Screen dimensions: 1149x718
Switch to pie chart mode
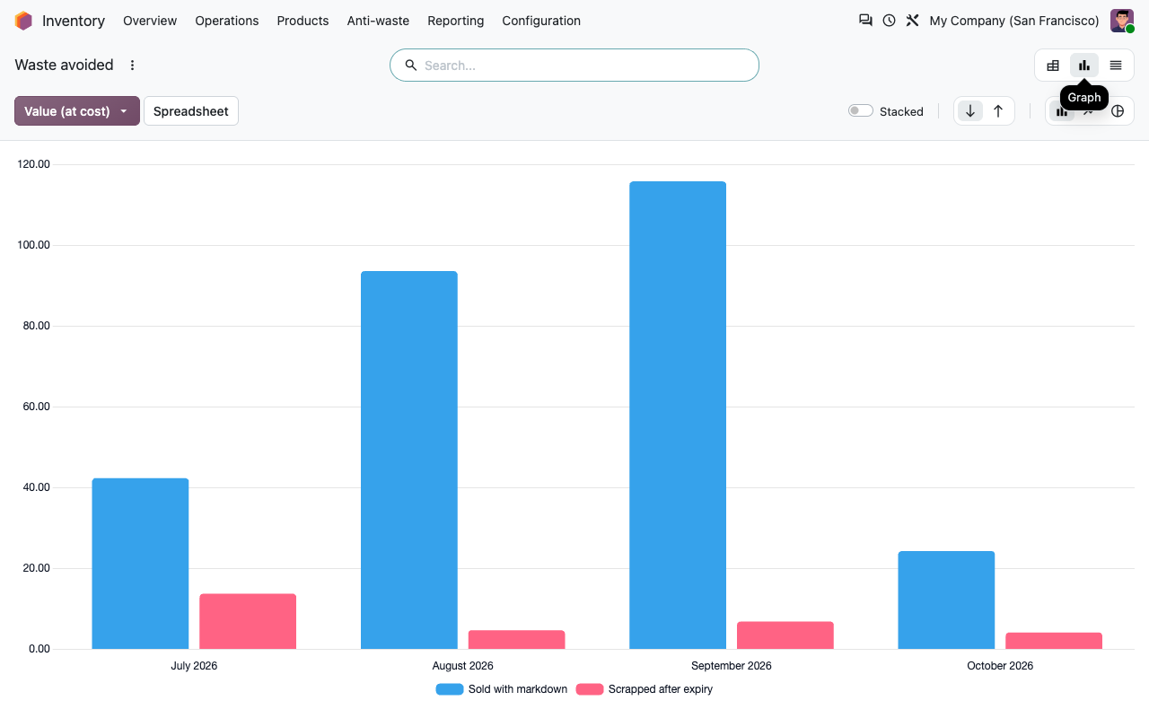pyautogui.click(x=1118, y=111)
